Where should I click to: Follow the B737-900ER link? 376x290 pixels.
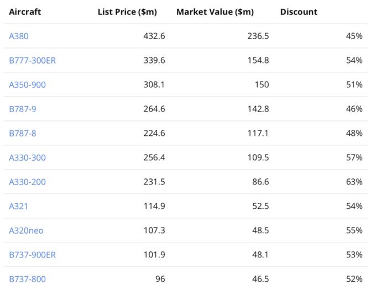tap(32, 255)
